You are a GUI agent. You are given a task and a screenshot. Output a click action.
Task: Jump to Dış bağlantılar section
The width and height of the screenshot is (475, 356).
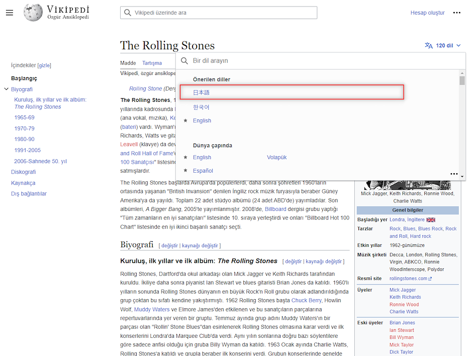(29, 194)
